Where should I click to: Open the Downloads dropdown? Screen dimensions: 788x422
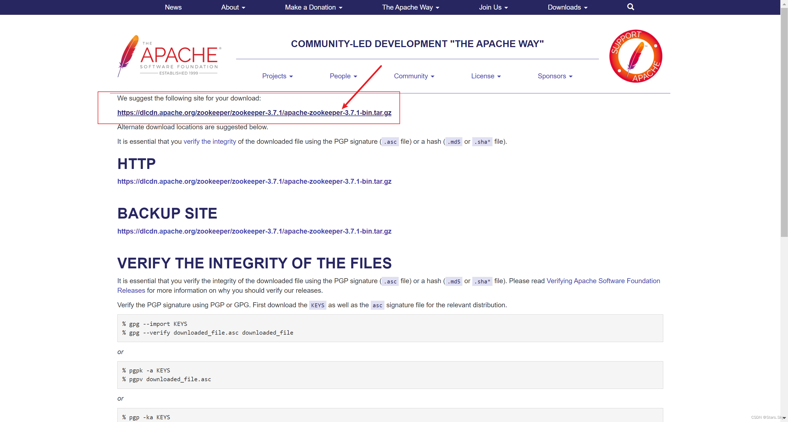pyautogui.click(x=567, y=7)
